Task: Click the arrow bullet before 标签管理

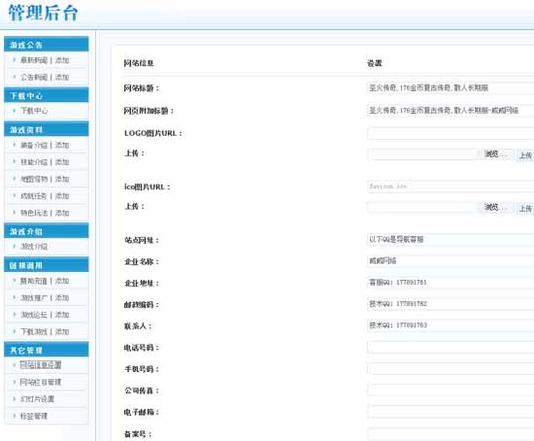Action: click(x=15, y=416)
